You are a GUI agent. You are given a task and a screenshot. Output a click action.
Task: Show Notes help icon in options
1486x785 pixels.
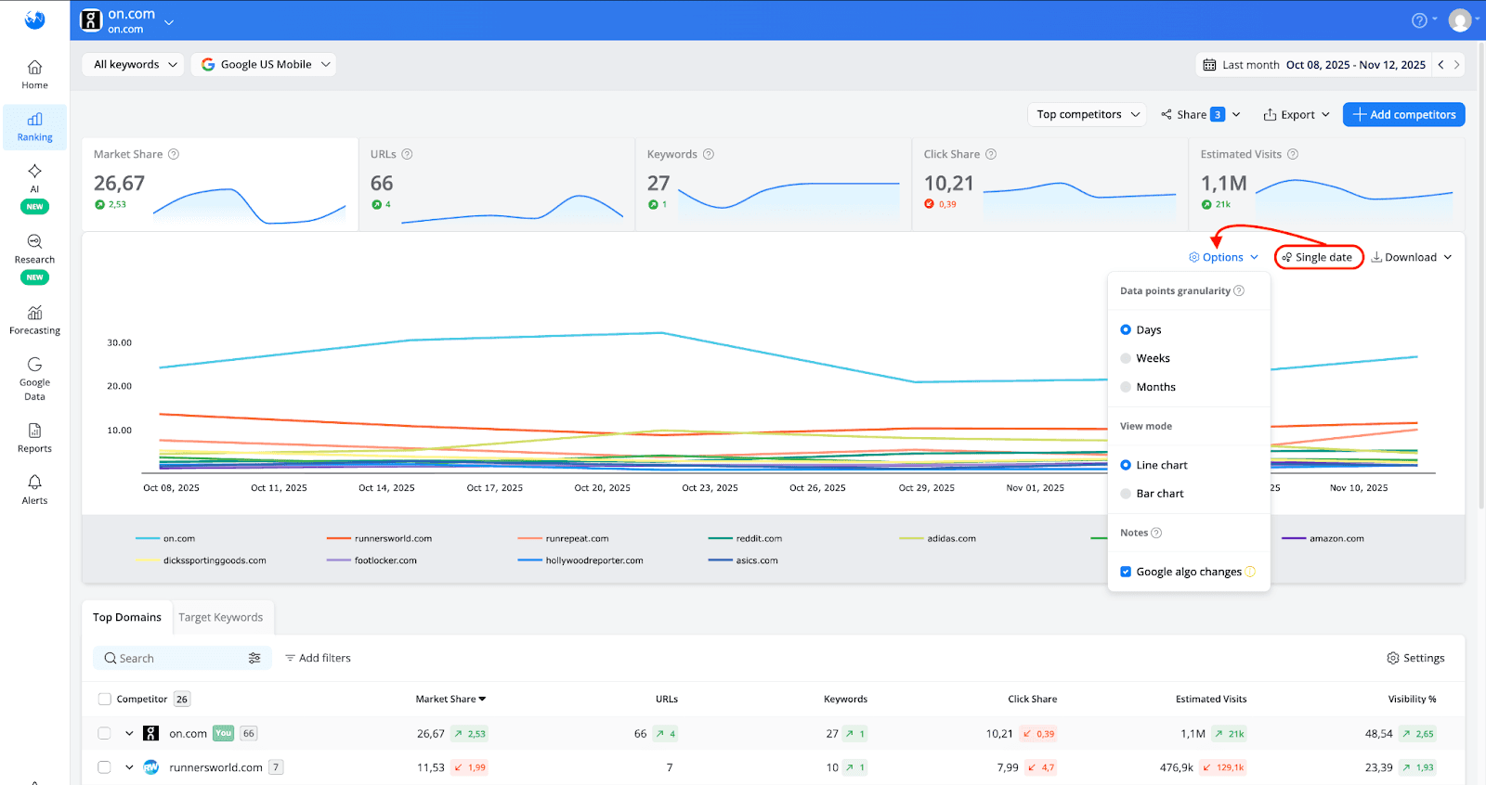tap(1156, 533)
